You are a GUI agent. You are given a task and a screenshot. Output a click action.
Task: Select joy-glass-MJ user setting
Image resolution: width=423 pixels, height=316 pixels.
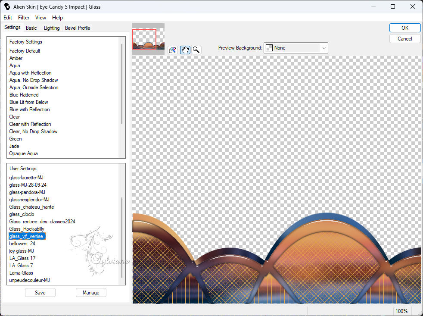tap(22, 250)
